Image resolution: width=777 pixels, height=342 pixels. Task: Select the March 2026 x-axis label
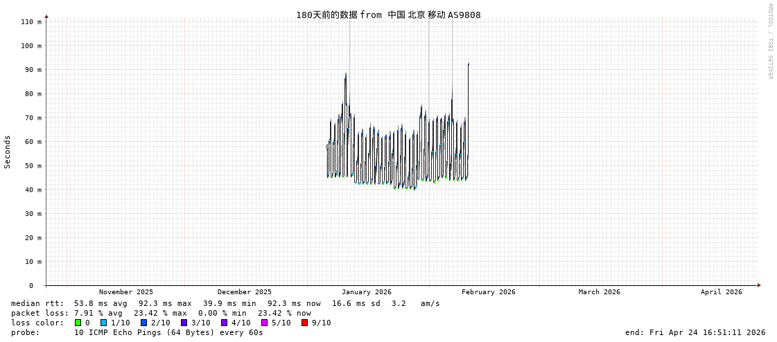pos(600,292)
